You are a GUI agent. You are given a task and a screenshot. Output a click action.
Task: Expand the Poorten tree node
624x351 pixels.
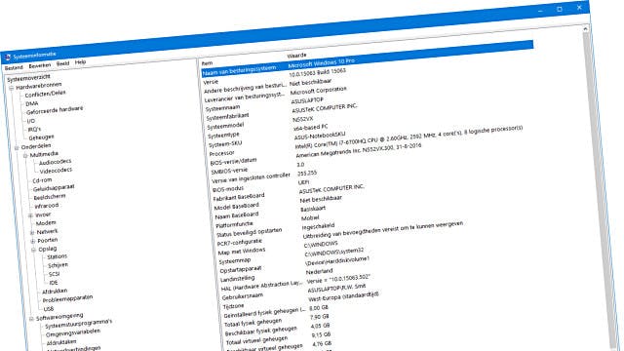(33, 242)
